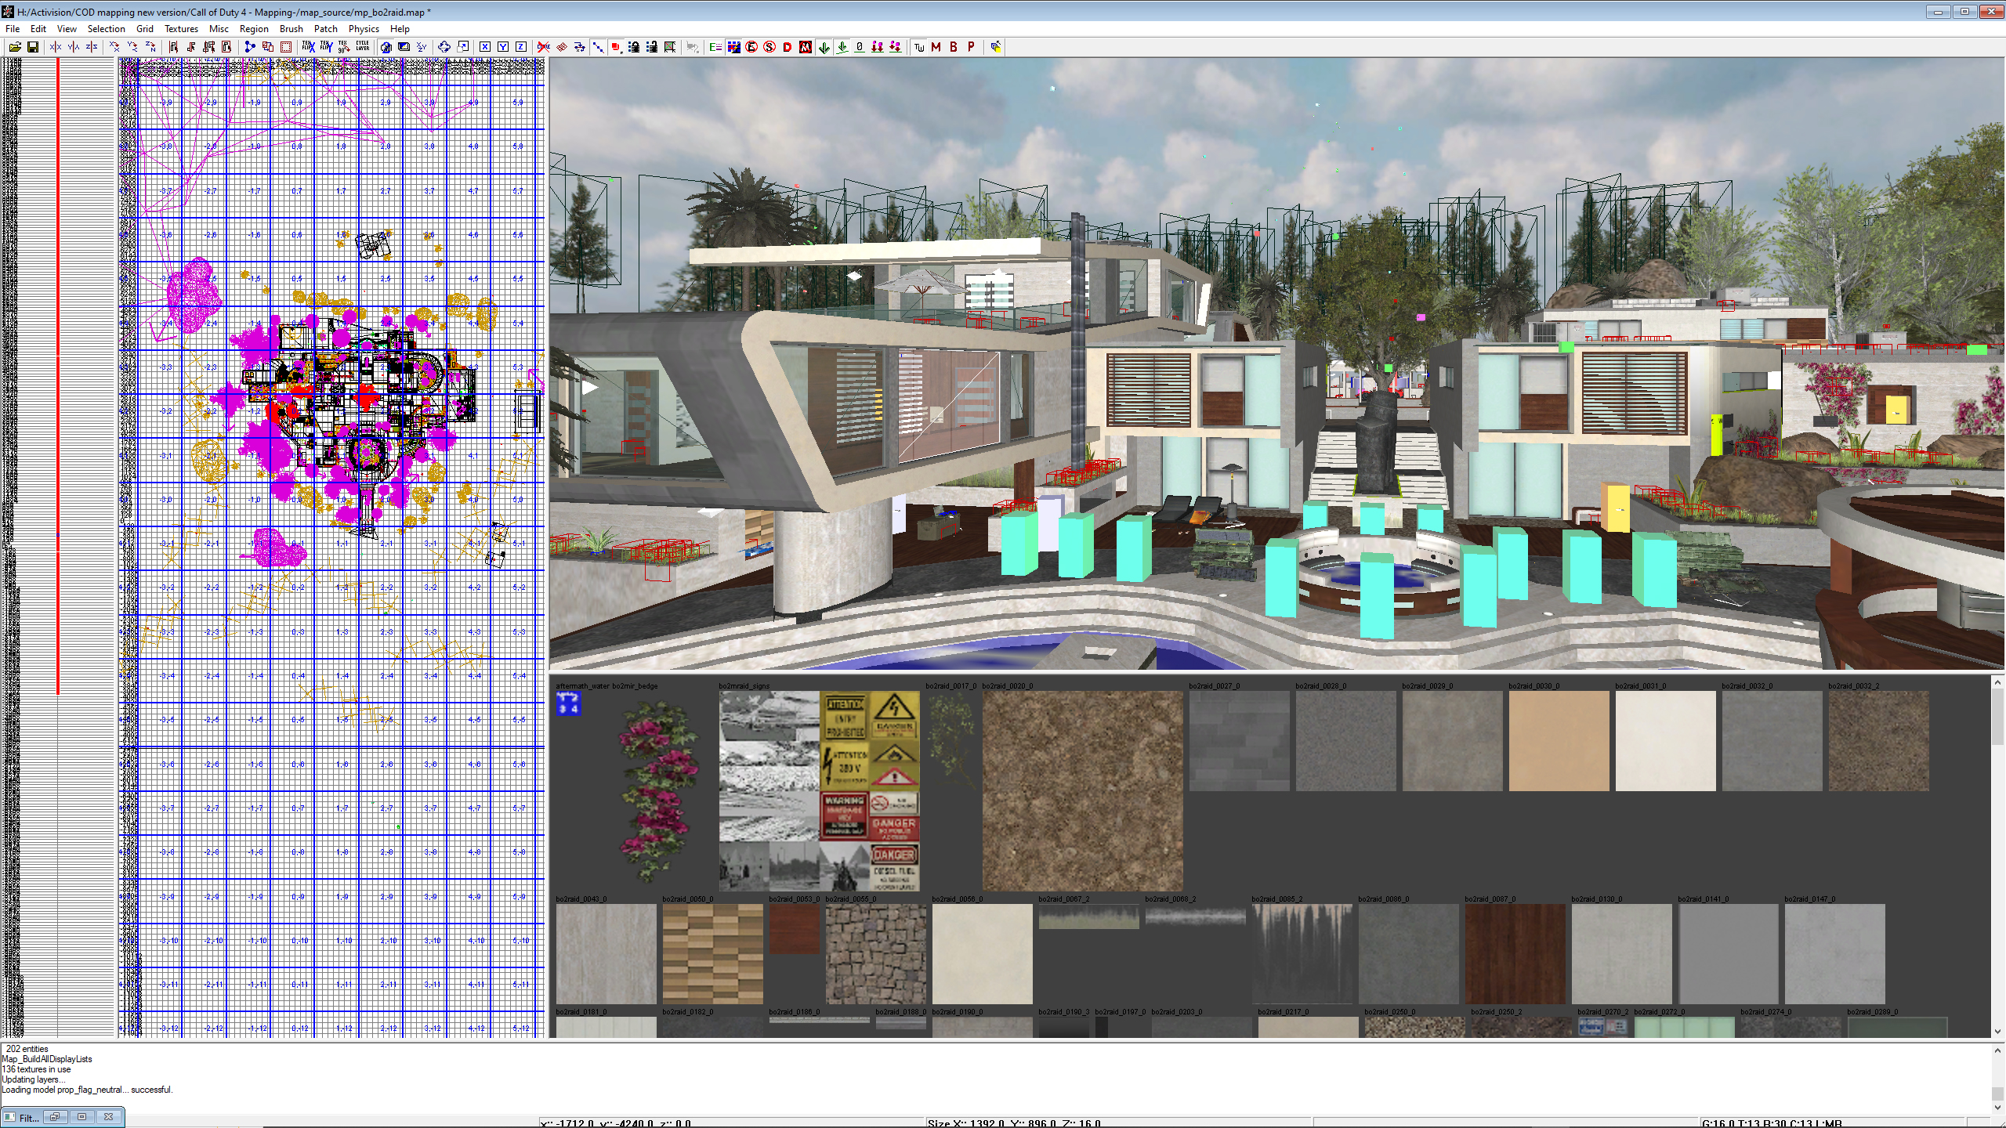Click the blue four-arrow rotate icon
This screenshot has width=2006, height=1128.
[x=444, y=47]
